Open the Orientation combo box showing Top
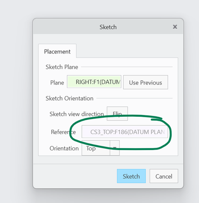This screenshot has width=199, height=203. point(96,148)
